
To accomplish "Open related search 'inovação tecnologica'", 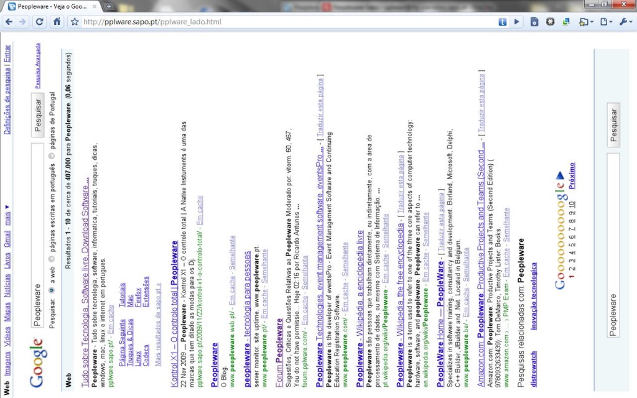I will pos(533,296).
